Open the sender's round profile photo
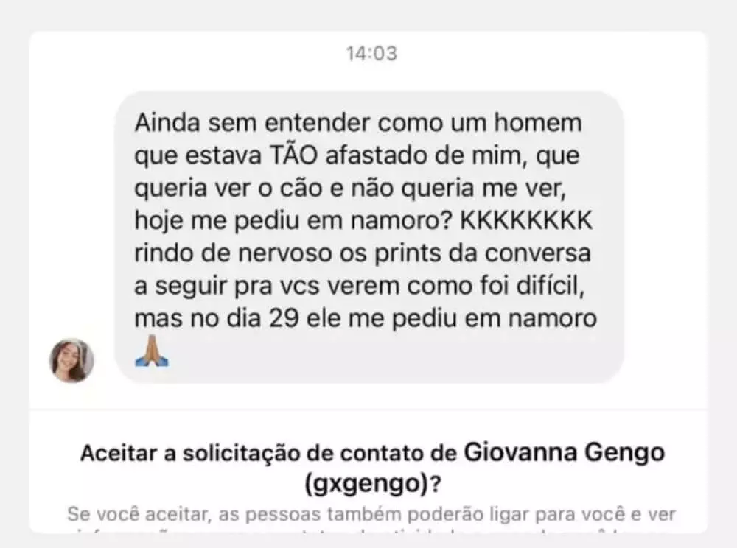The image size is (737, 548). click(72, 360)
